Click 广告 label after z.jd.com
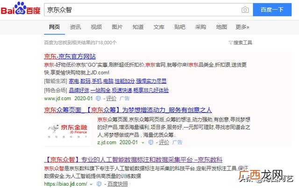The height and width of the screenshot is (188, 299). (x=177, y=142)
